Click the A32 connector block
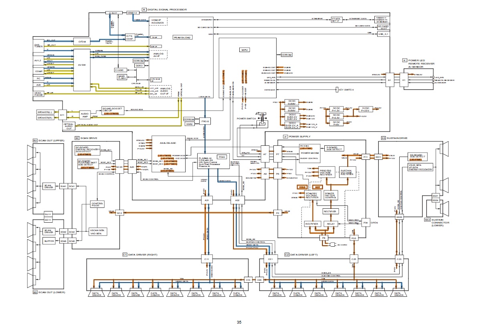The image size is (483, 324). pyautogui.click(x=237, y=199)
